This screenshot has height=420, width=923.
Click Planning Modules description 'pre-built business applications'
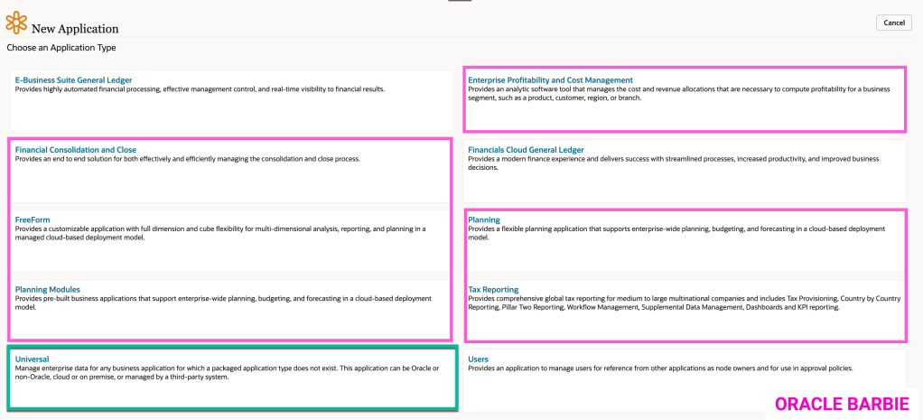tap(223, 303)
